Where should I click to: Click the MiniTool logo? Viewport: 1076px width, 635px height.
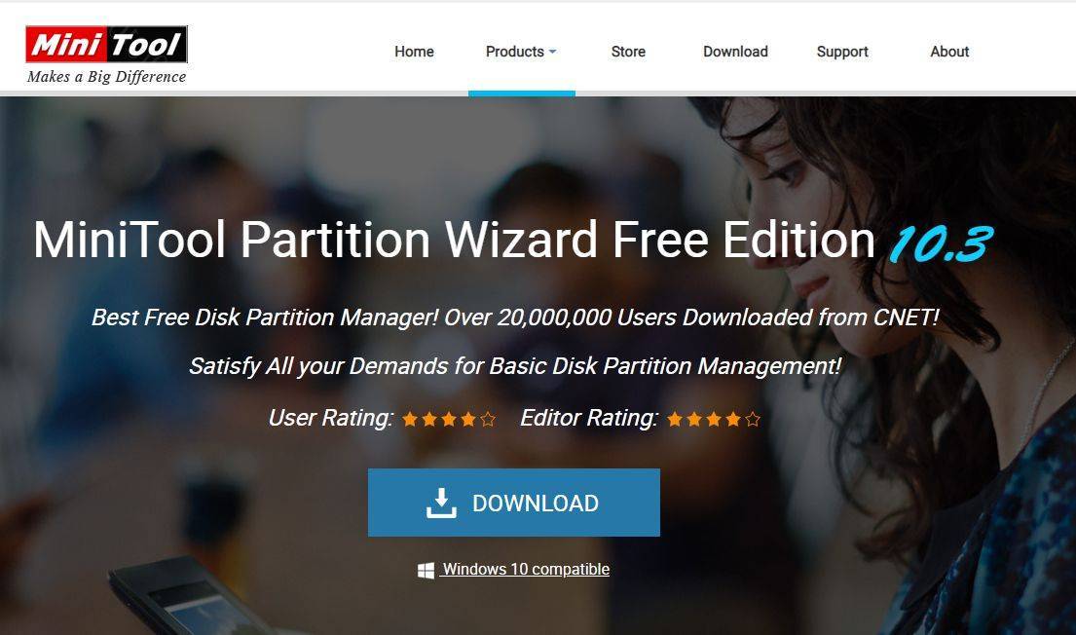tap(106, 45)
